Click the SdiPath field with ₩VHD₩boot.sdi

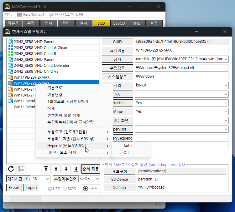click(x=181, y=187)
